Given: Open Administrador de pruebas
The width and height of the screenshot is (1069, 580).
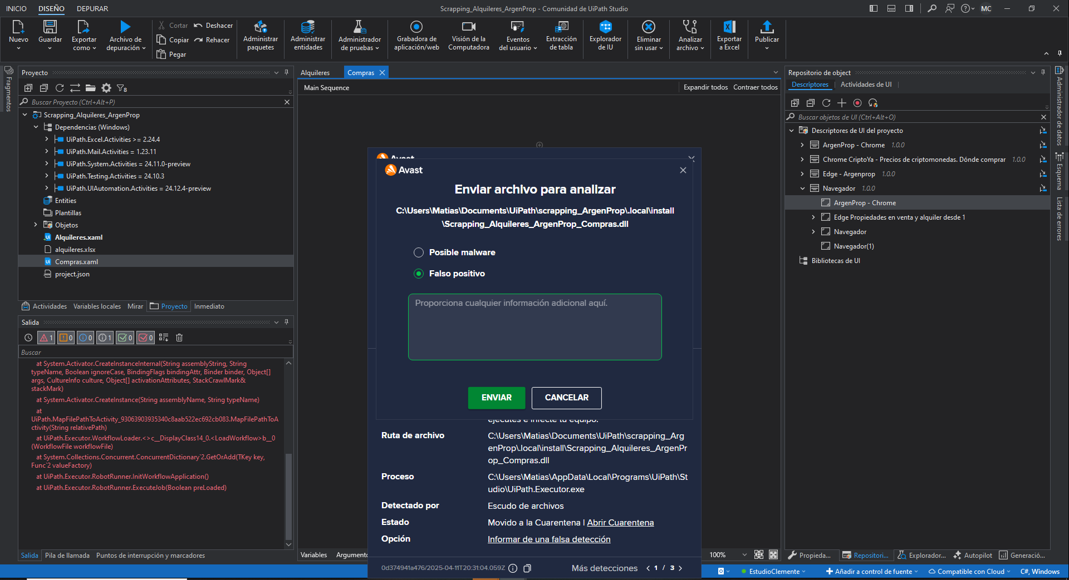Looking at the screenshot, I should point(360,35).
